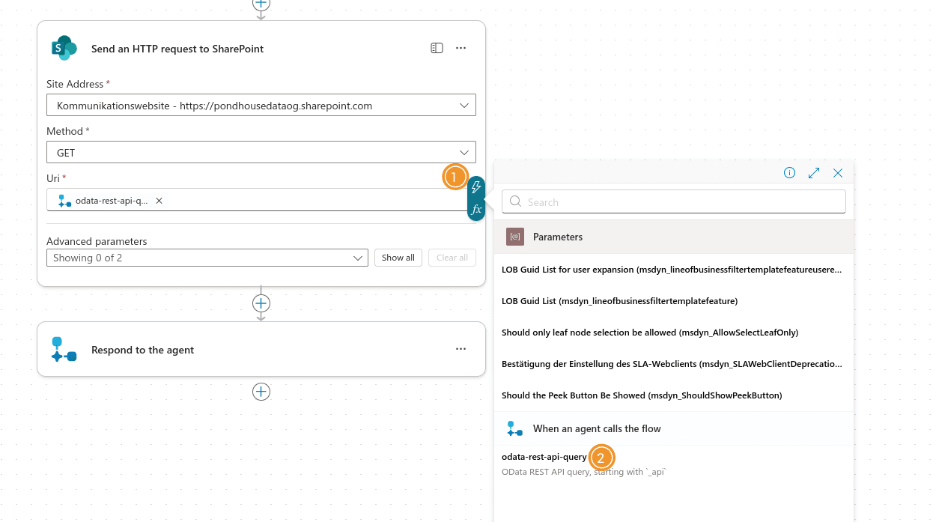Image resolution: width=933 pixels, height=522 pixels.
Task: Add step below Respond to the agent
Action: click(261, 392)
